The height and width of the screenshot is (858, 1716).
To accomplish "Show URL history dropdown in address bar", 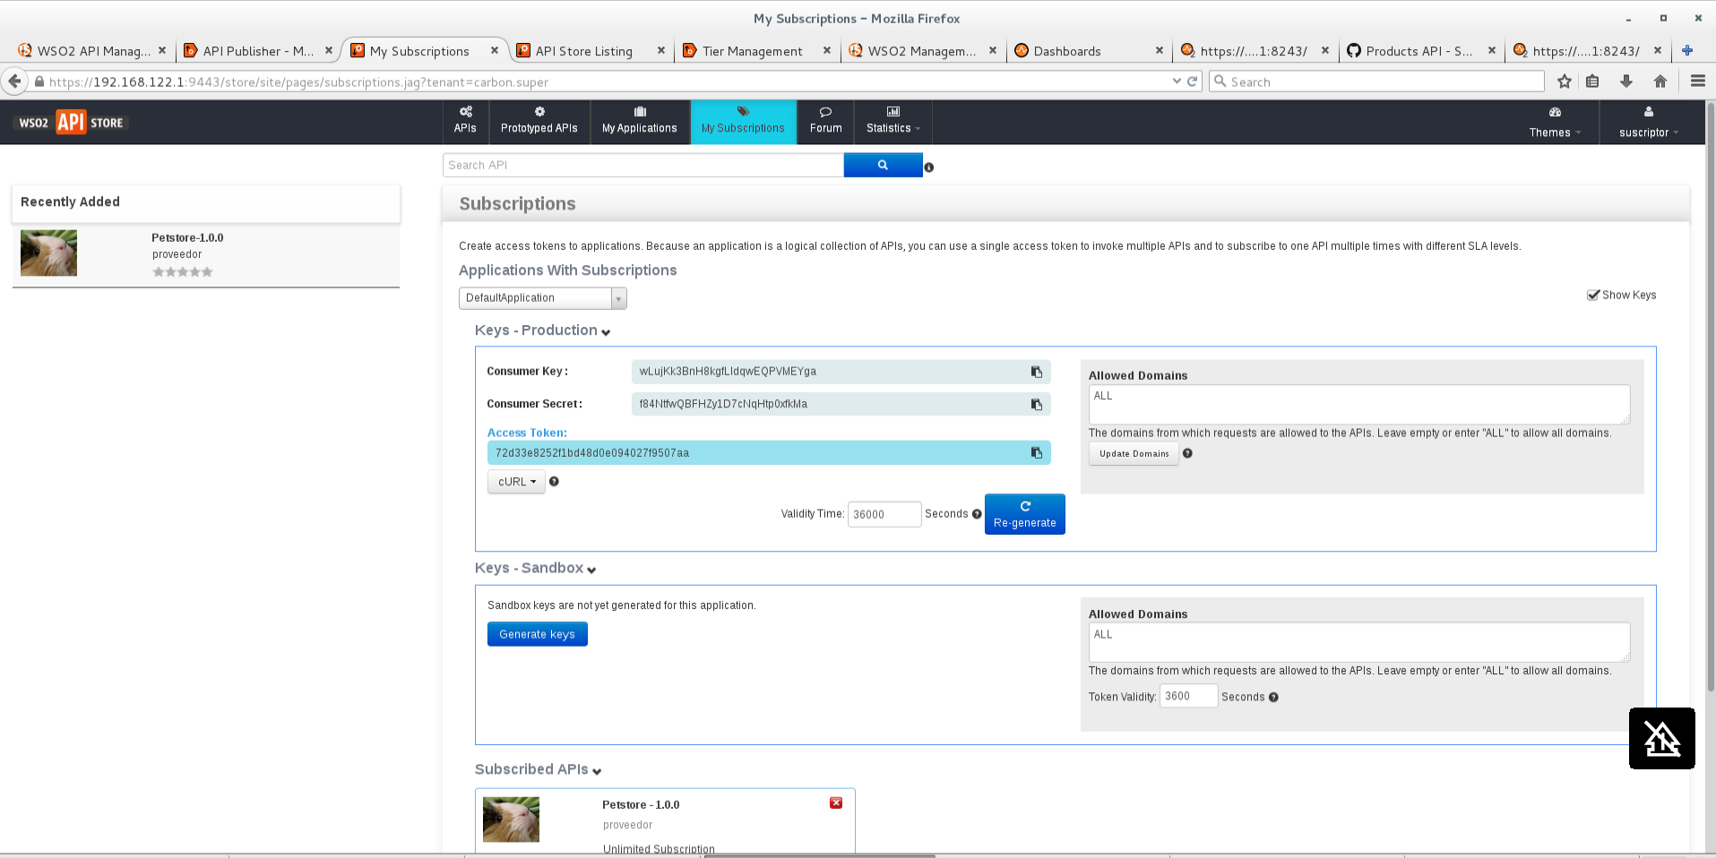I will tap(1177, 82).
